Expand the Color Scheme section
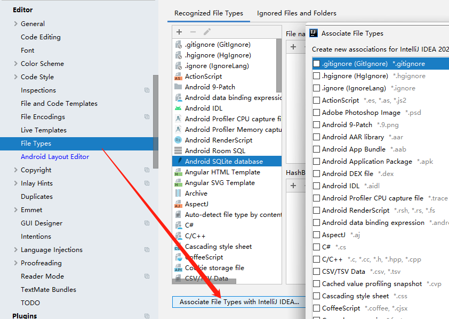Viewport: 449px width, 319px height. pyautogui.click(x=16, y=63)
